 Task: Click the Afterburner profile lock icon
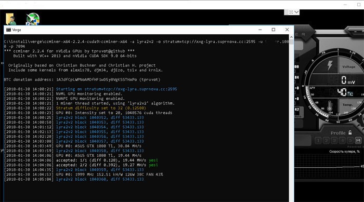pyautogui.click(x=350, y=132)
